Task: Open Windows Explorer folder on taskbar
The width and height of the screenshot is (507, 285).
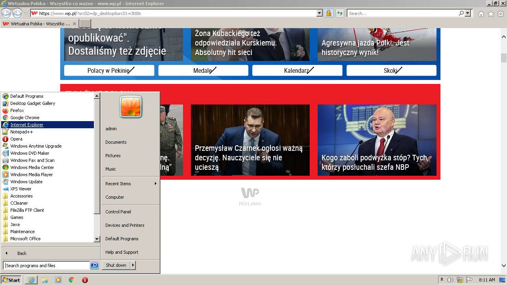Action: 45,280
